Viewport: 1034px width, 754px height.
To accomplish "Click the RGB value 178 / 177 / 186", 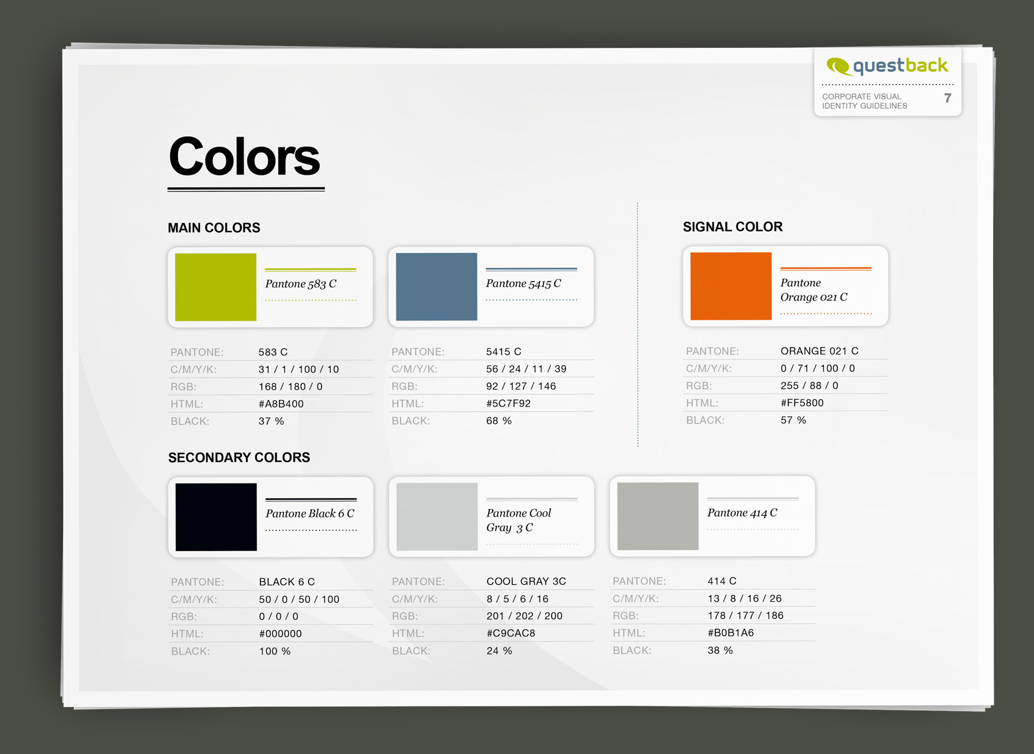I will 746,616.
